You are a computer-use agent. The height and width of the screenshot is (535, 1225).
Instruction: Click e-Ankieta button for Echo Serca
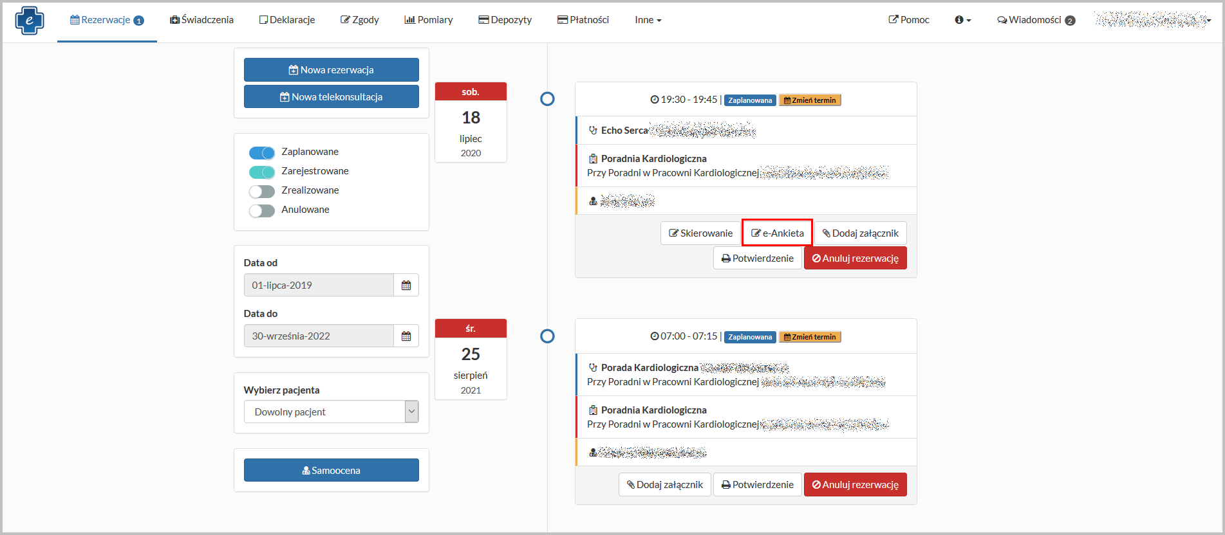coord(777,233)
